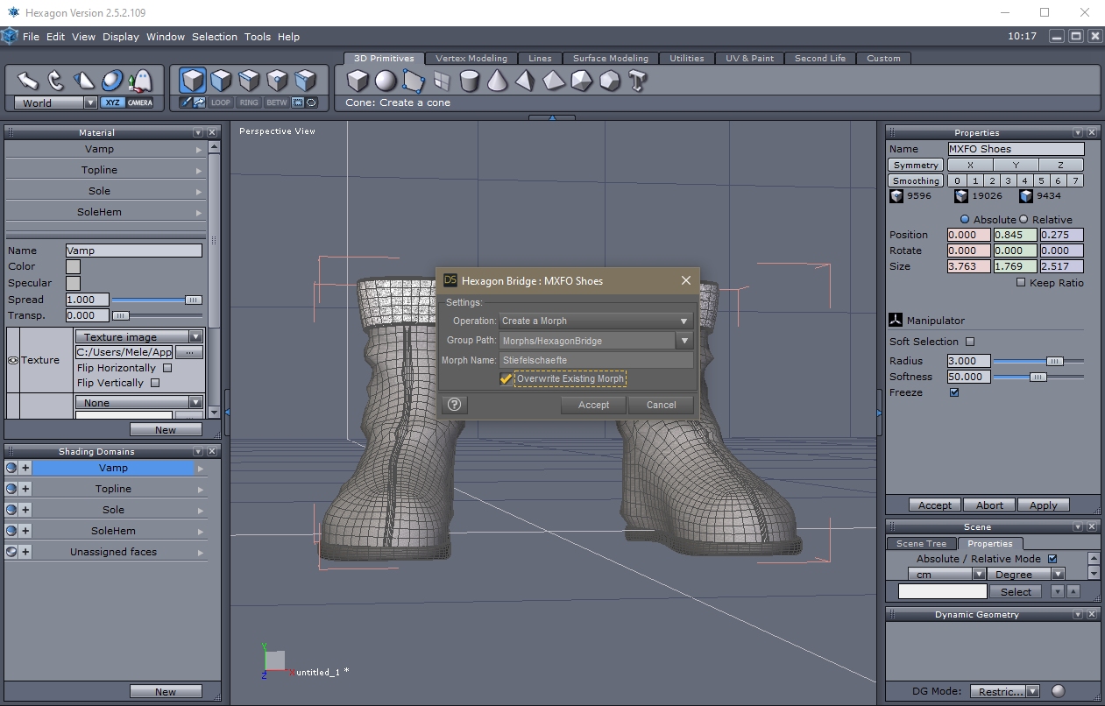The height and width of the screenshot is (706, 1105).
Task: Toggle visibility of the Texture channel
Action: click(13, 360)
